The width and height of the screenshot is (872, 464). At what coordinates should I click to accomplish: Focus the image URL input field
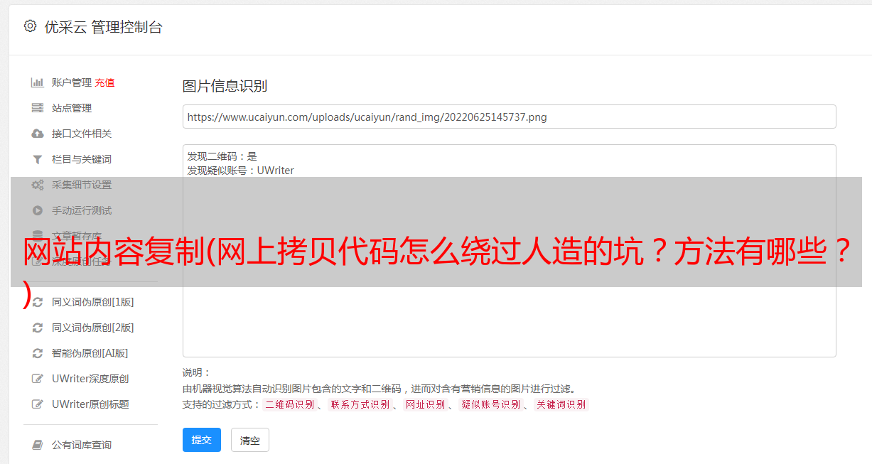click(509, 117)
